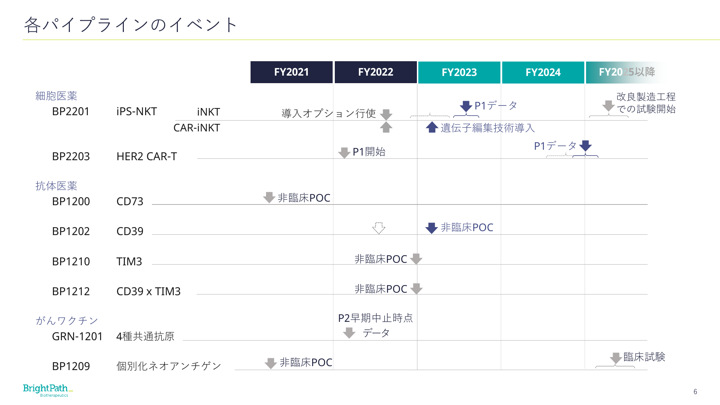Click the blue arrow beside 遺伝子編集技術導入
This screenshot has height=405, width=720.
tap(432, 127)
